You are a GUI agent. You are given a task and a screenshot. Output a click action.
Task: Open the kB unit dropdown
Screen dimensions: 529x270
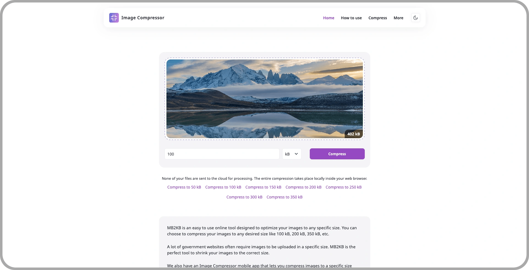(292, 154)
